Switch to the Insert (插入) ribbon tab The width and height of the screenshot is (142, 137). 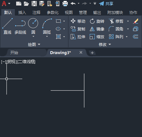pos(22,13)
